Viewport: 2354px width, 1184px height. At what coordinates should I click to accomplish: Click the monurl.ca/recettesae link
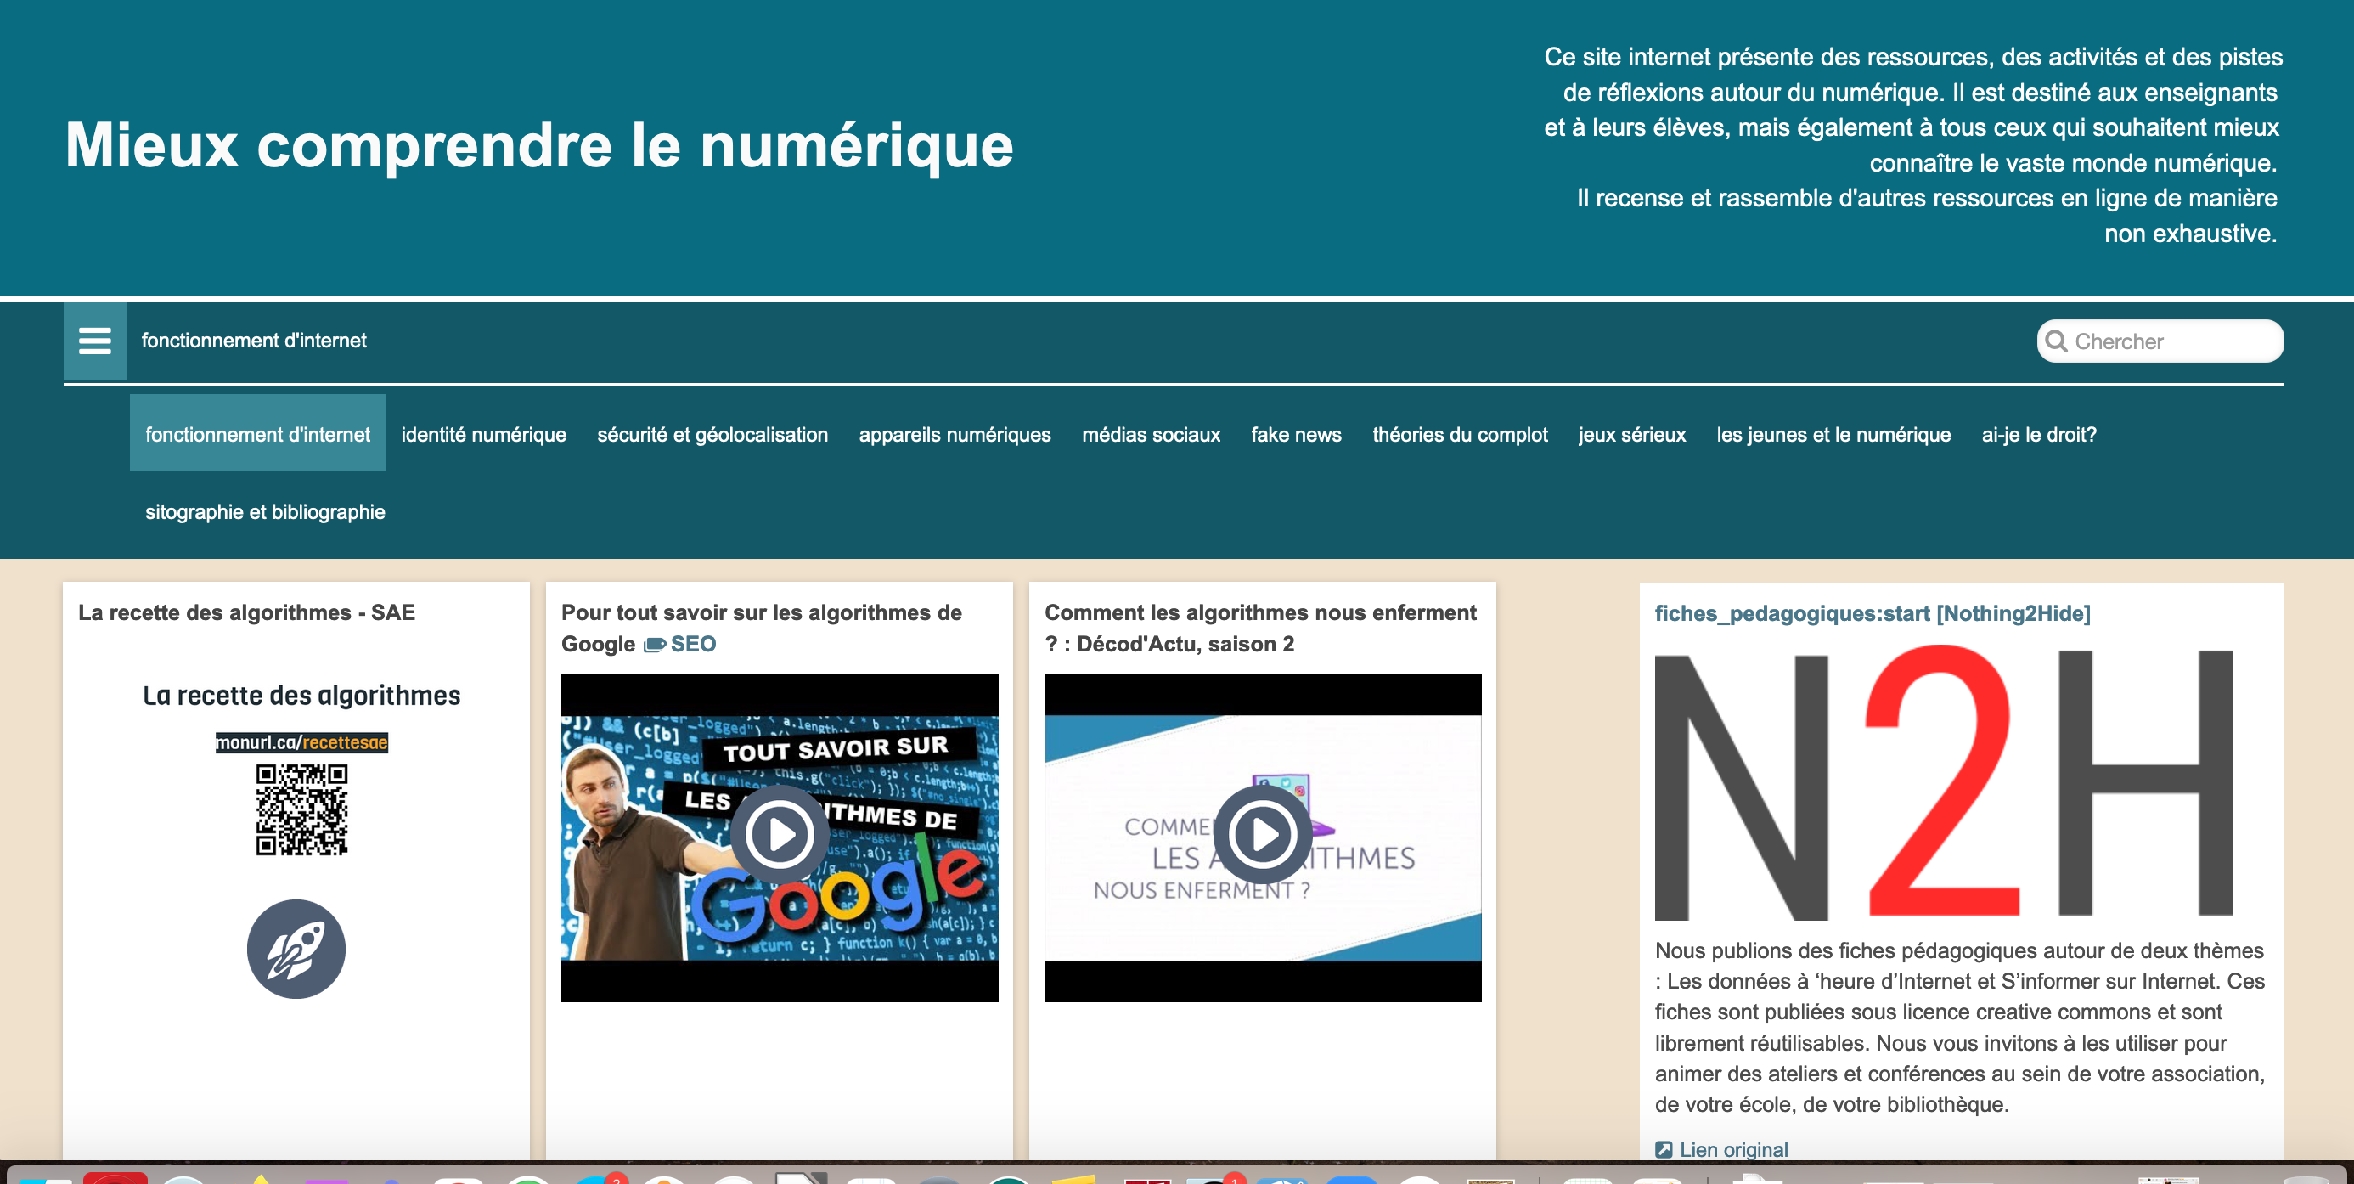click(x=301, y=742)
